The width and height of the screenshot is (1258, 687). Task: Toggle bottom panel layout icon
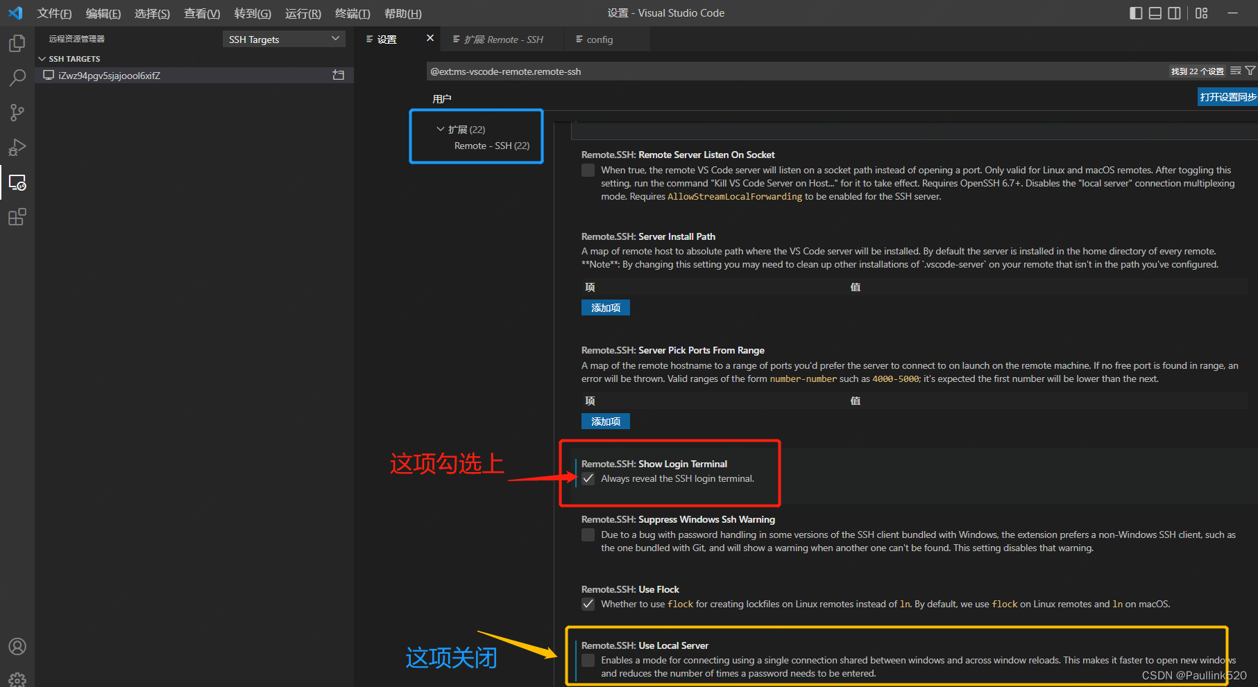[x=1155, y=13]
